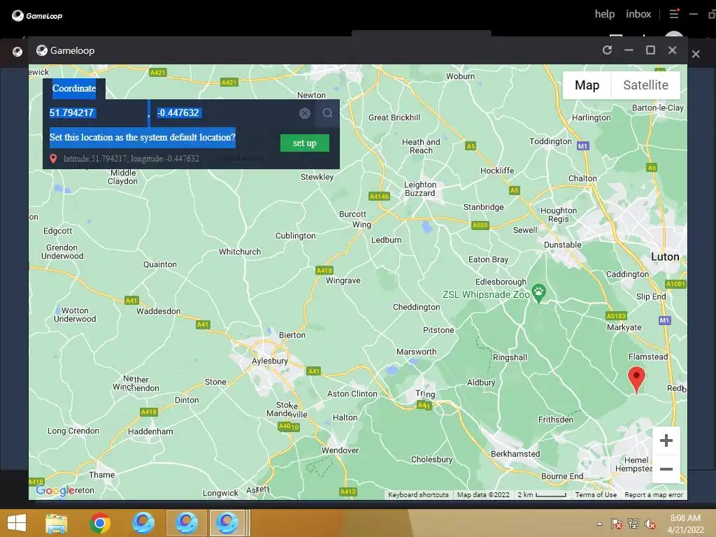The image size is (716, 537).
Task: Open Chrome from taskbar
Action: click(99, 523)
